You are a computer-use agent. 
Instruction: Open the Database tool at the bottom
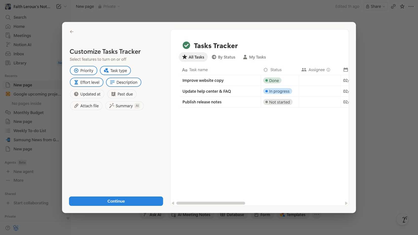click(232, 214)
